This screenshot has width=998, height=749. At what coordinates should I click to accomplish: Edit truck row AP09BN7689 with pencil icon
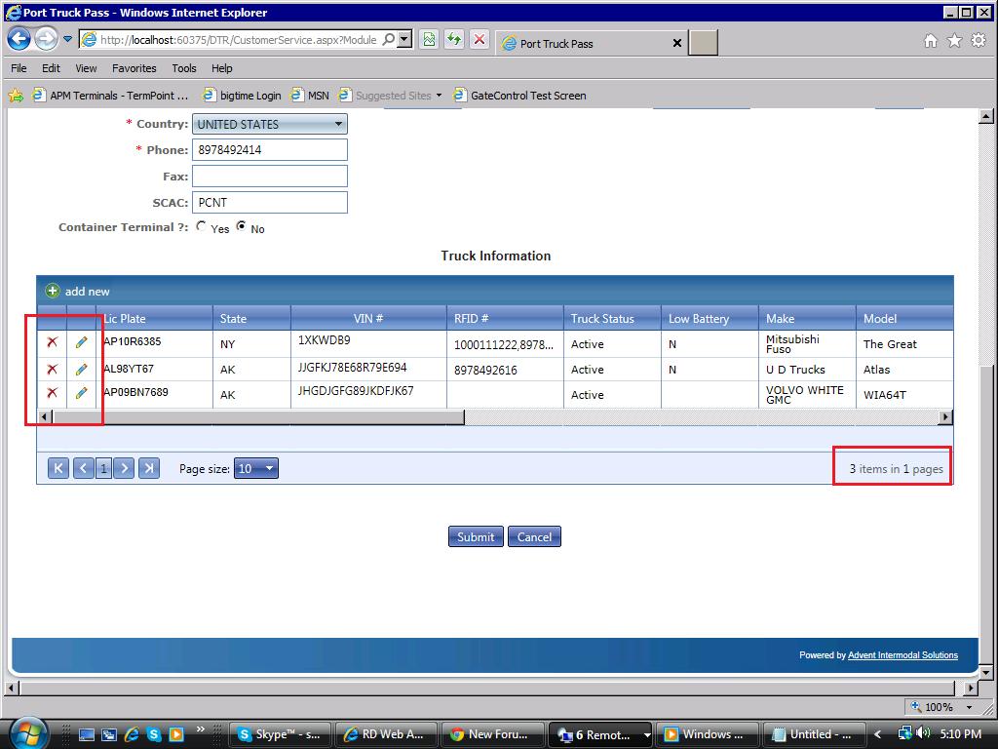tap(81, 393)
